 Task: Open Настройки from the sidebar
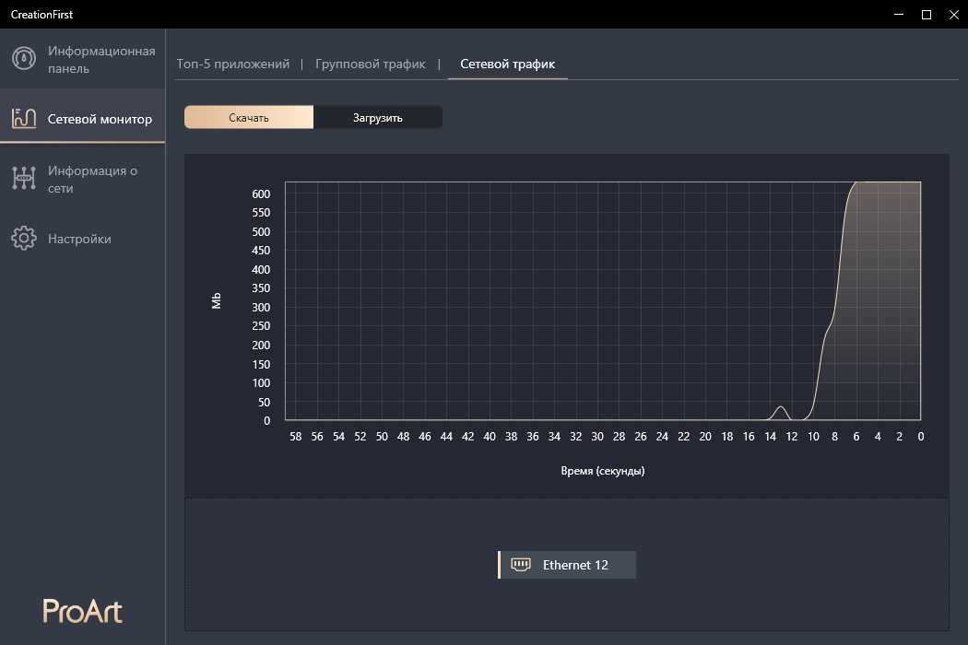[79, 239]
